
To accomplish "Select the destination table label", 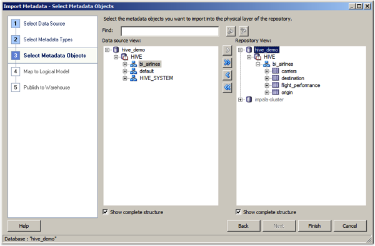I will (x=292, y=78).
